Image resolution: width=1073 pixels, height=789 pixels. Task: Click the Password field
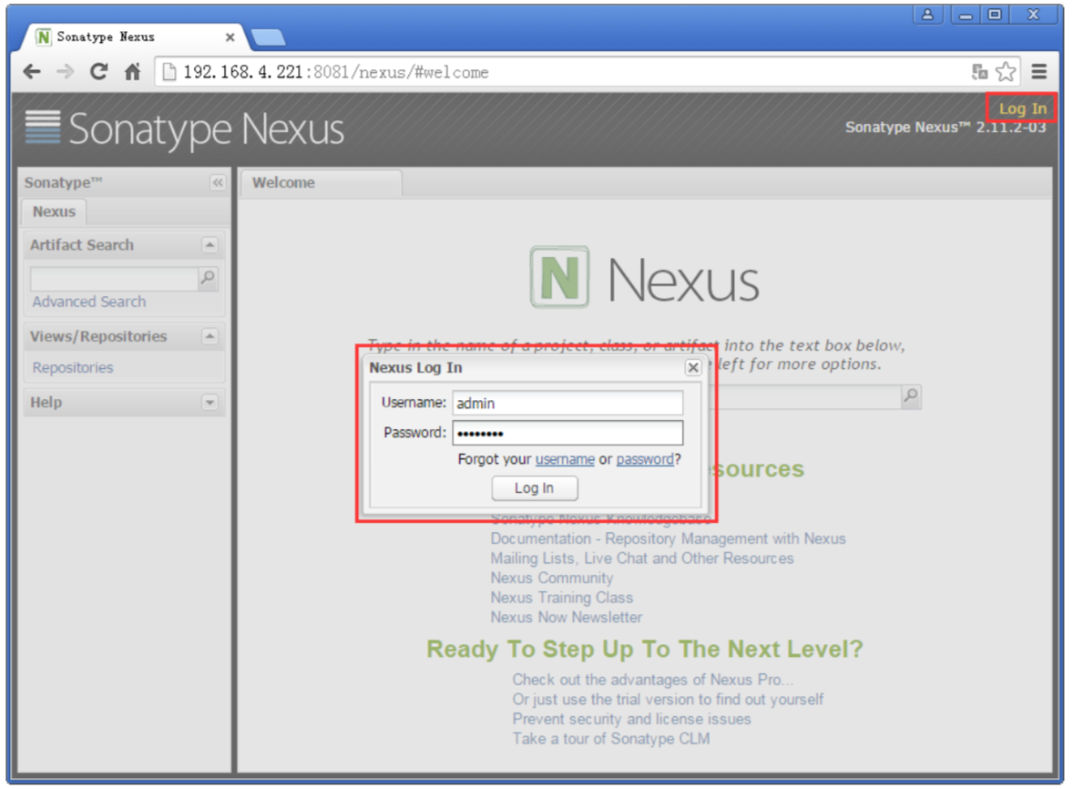(x=567, y=433)
